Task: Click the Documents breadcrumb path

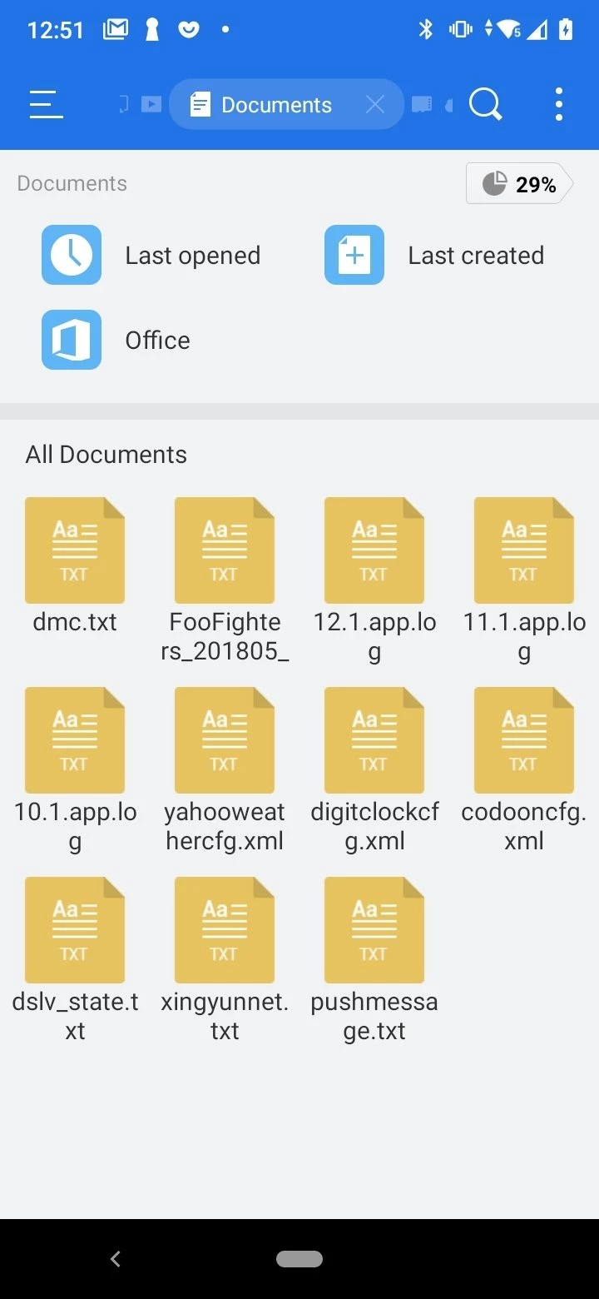Action: pos(72,183)
